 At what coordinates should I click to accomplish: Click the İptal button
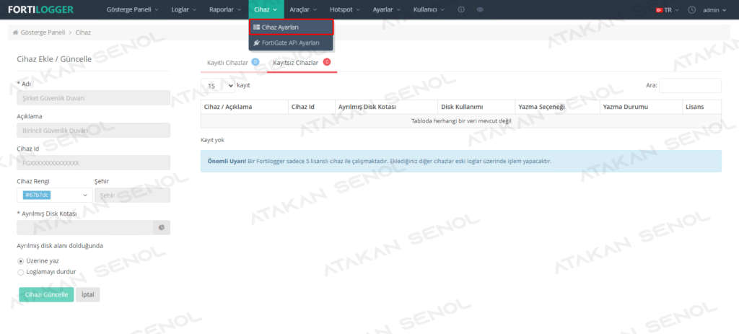(87, 294)
